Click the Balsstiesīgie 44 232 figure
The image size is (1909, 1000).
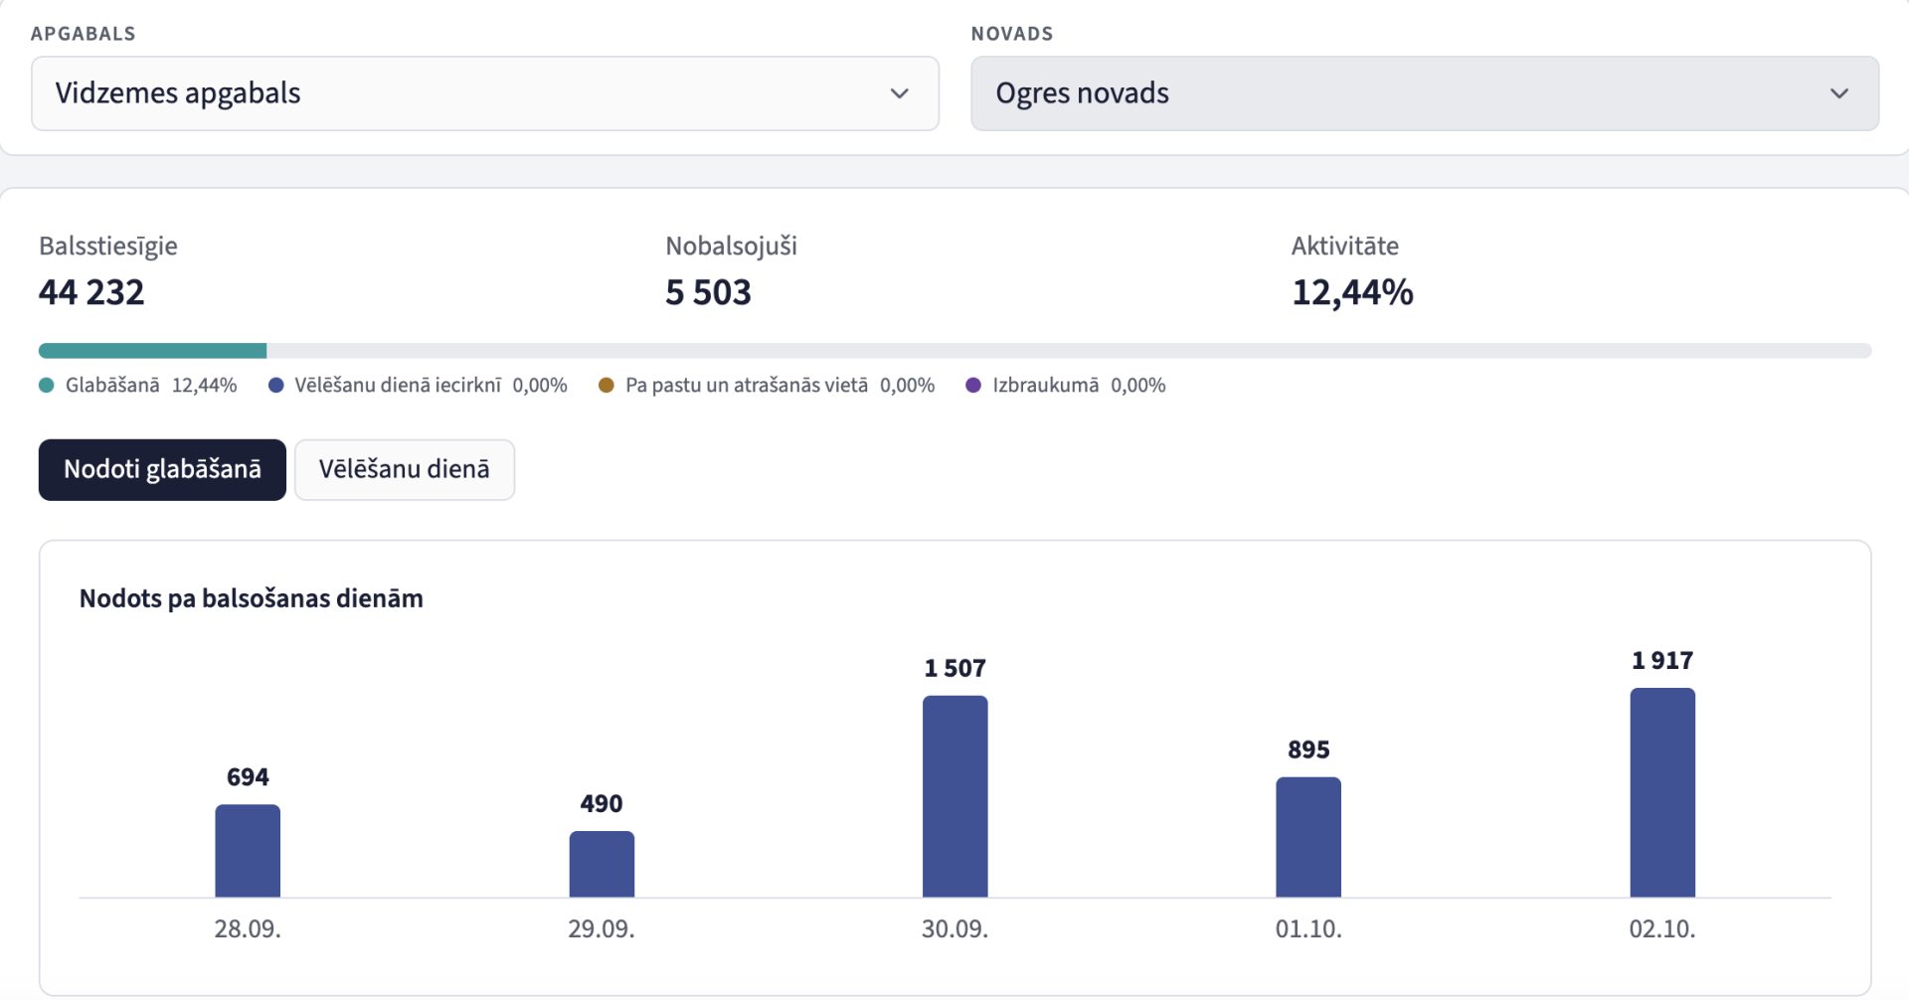tap(91, 292)
